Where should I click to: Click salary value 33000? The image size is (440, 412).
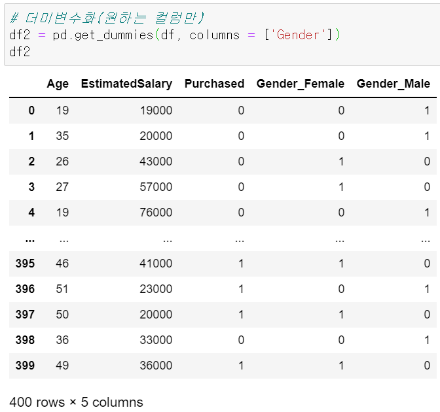156,340
